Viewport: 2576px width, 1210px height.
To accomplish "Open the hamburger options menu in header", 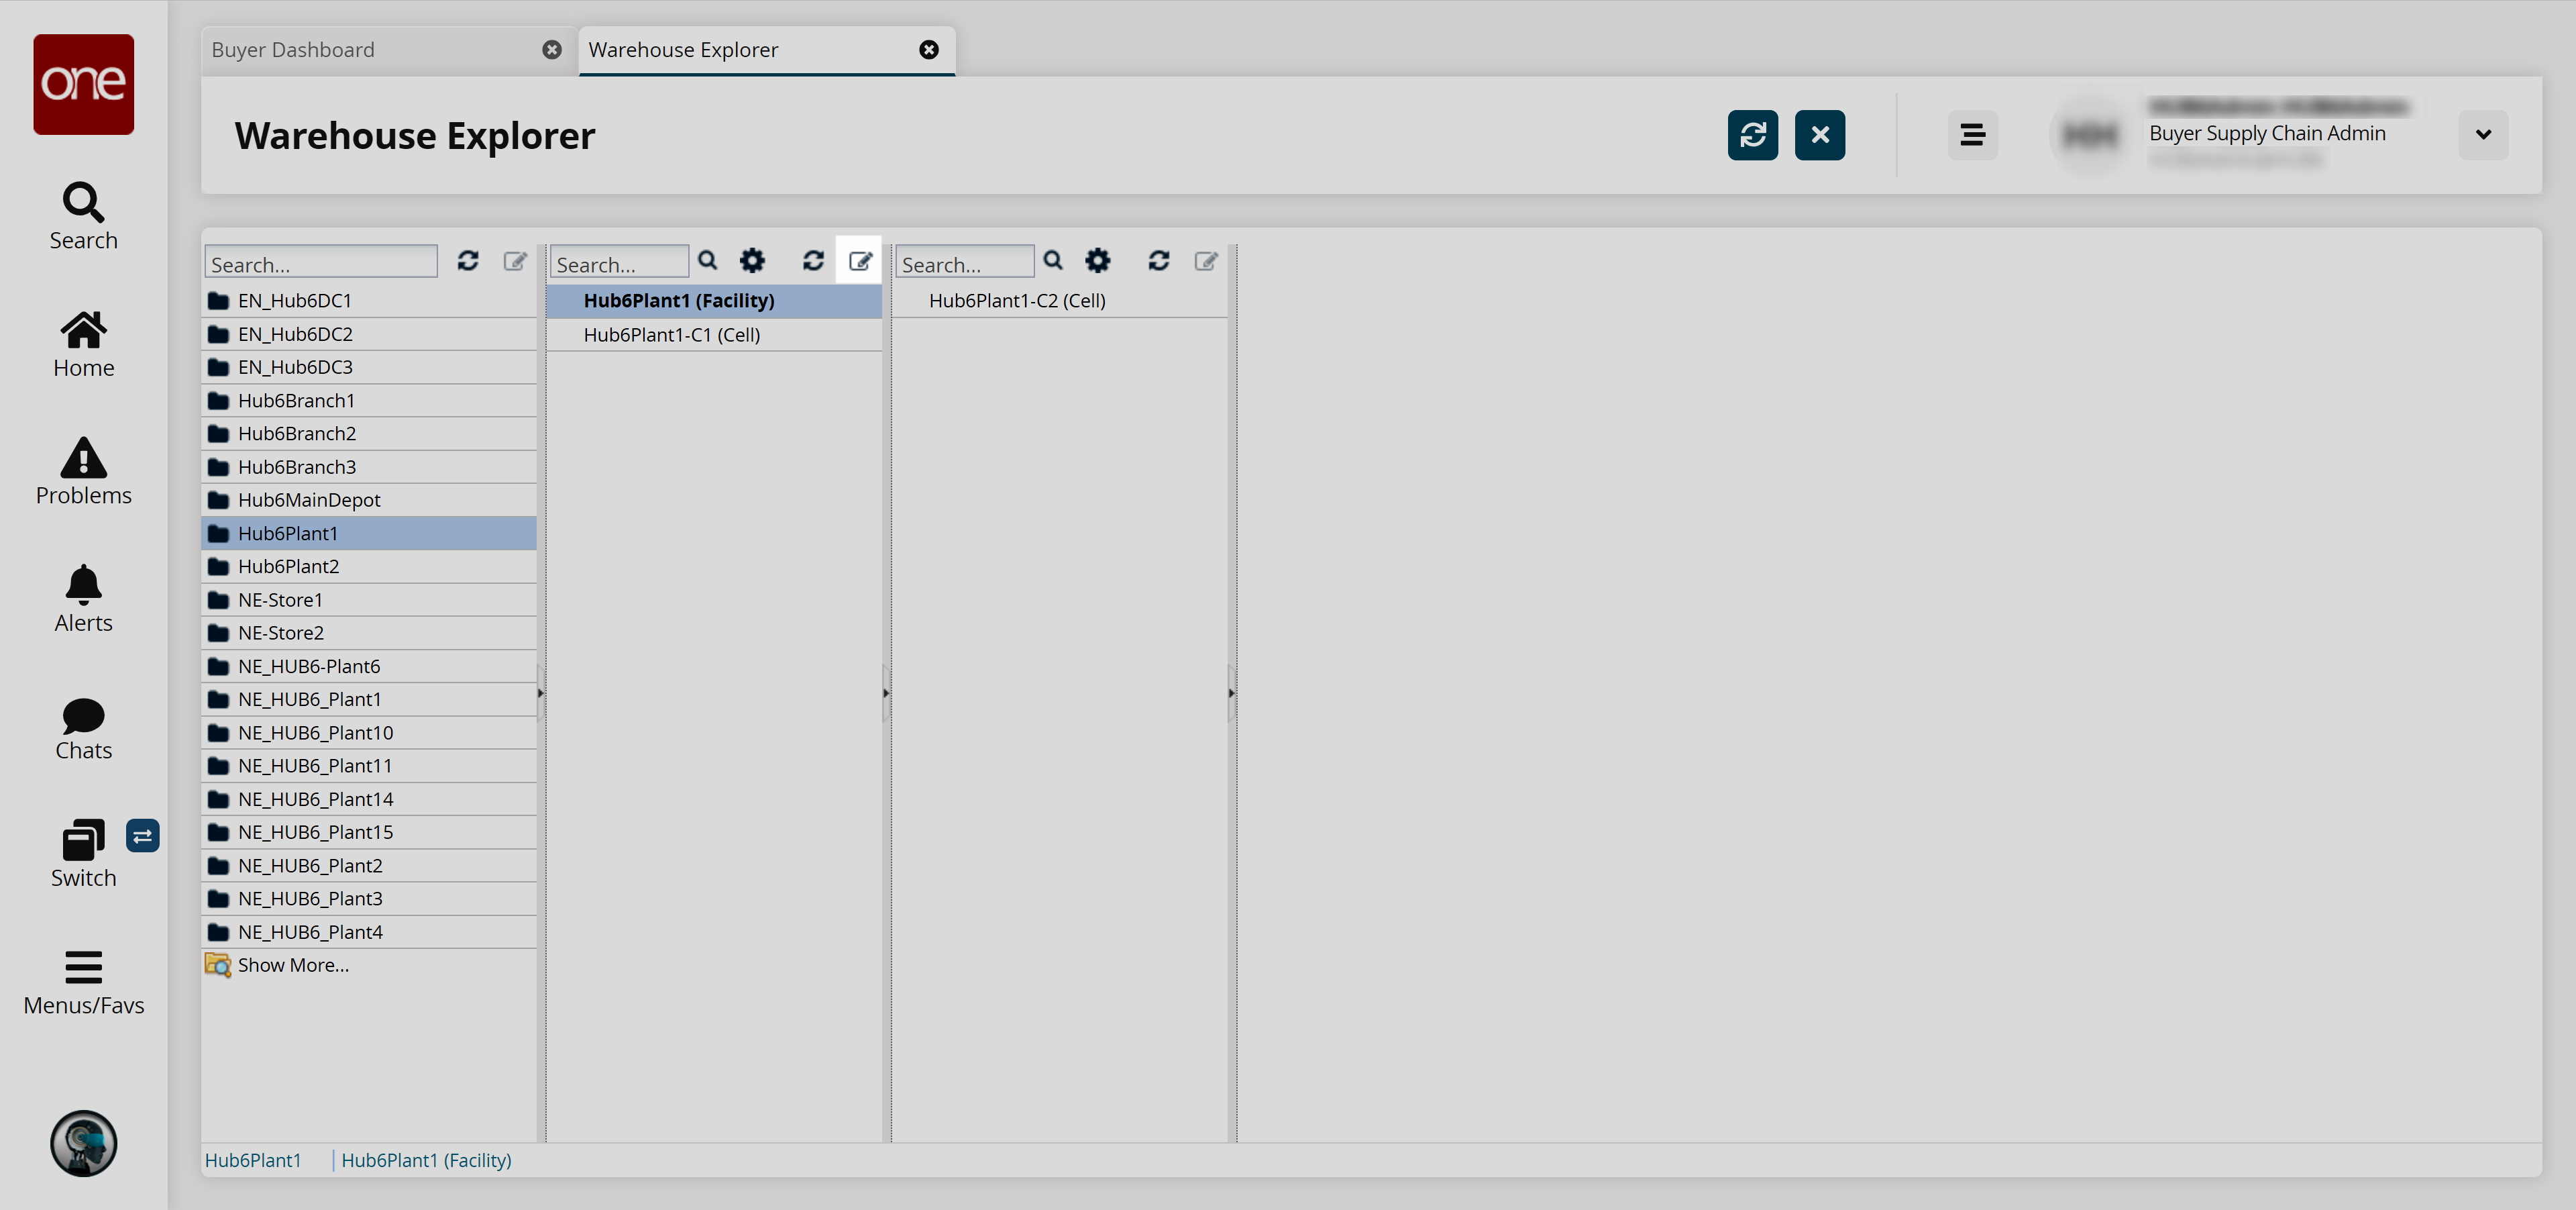I will pos(1972,135).
